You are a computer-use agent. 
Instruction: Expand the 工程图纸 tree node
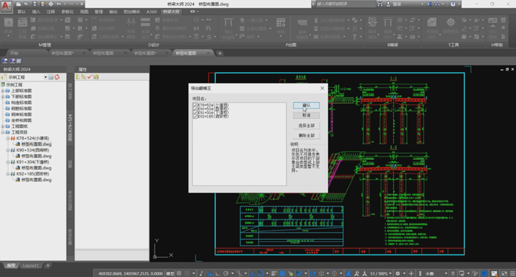pos(3,127)
